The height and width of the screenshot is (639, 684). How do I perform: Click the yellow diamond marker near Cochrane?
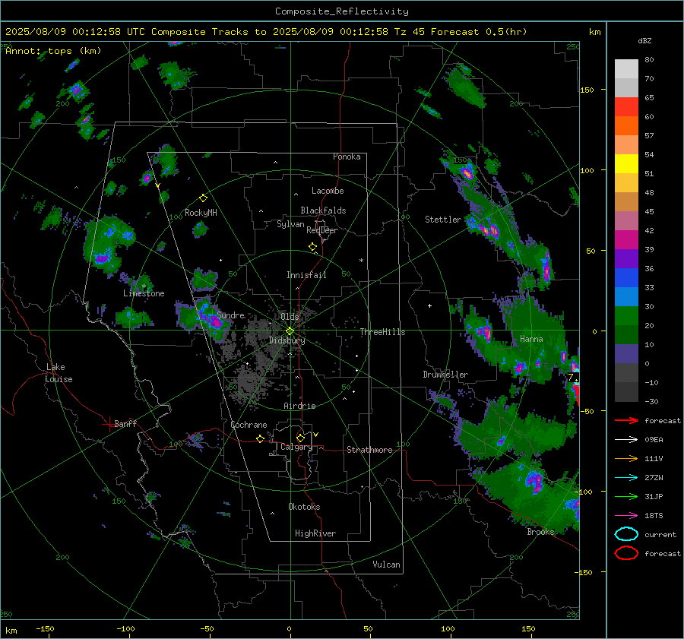click(260, 439)
